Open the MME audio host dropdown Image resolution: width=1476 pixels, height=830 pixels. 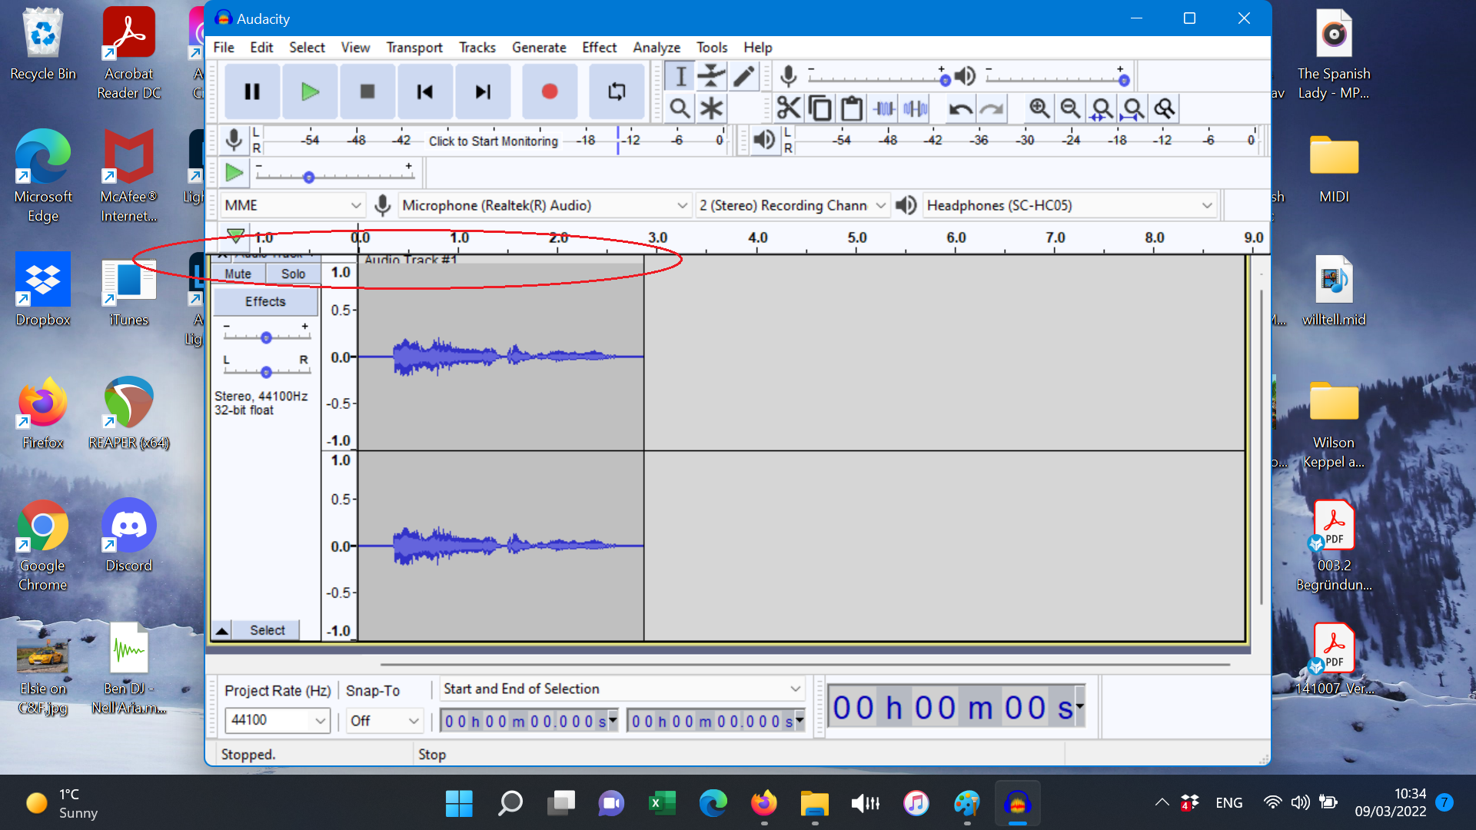coord(292,205)
